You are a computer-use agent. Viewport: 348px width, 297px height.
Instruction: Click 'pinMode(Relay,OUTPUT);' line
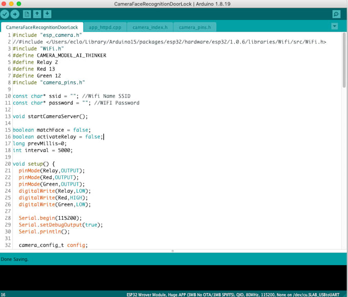52,171
